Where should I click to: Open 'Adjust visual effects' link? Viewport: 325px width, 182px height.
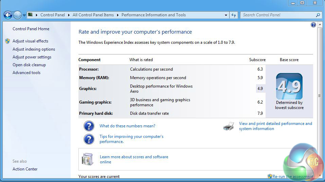pyautogui.click(x=30, y=41)
